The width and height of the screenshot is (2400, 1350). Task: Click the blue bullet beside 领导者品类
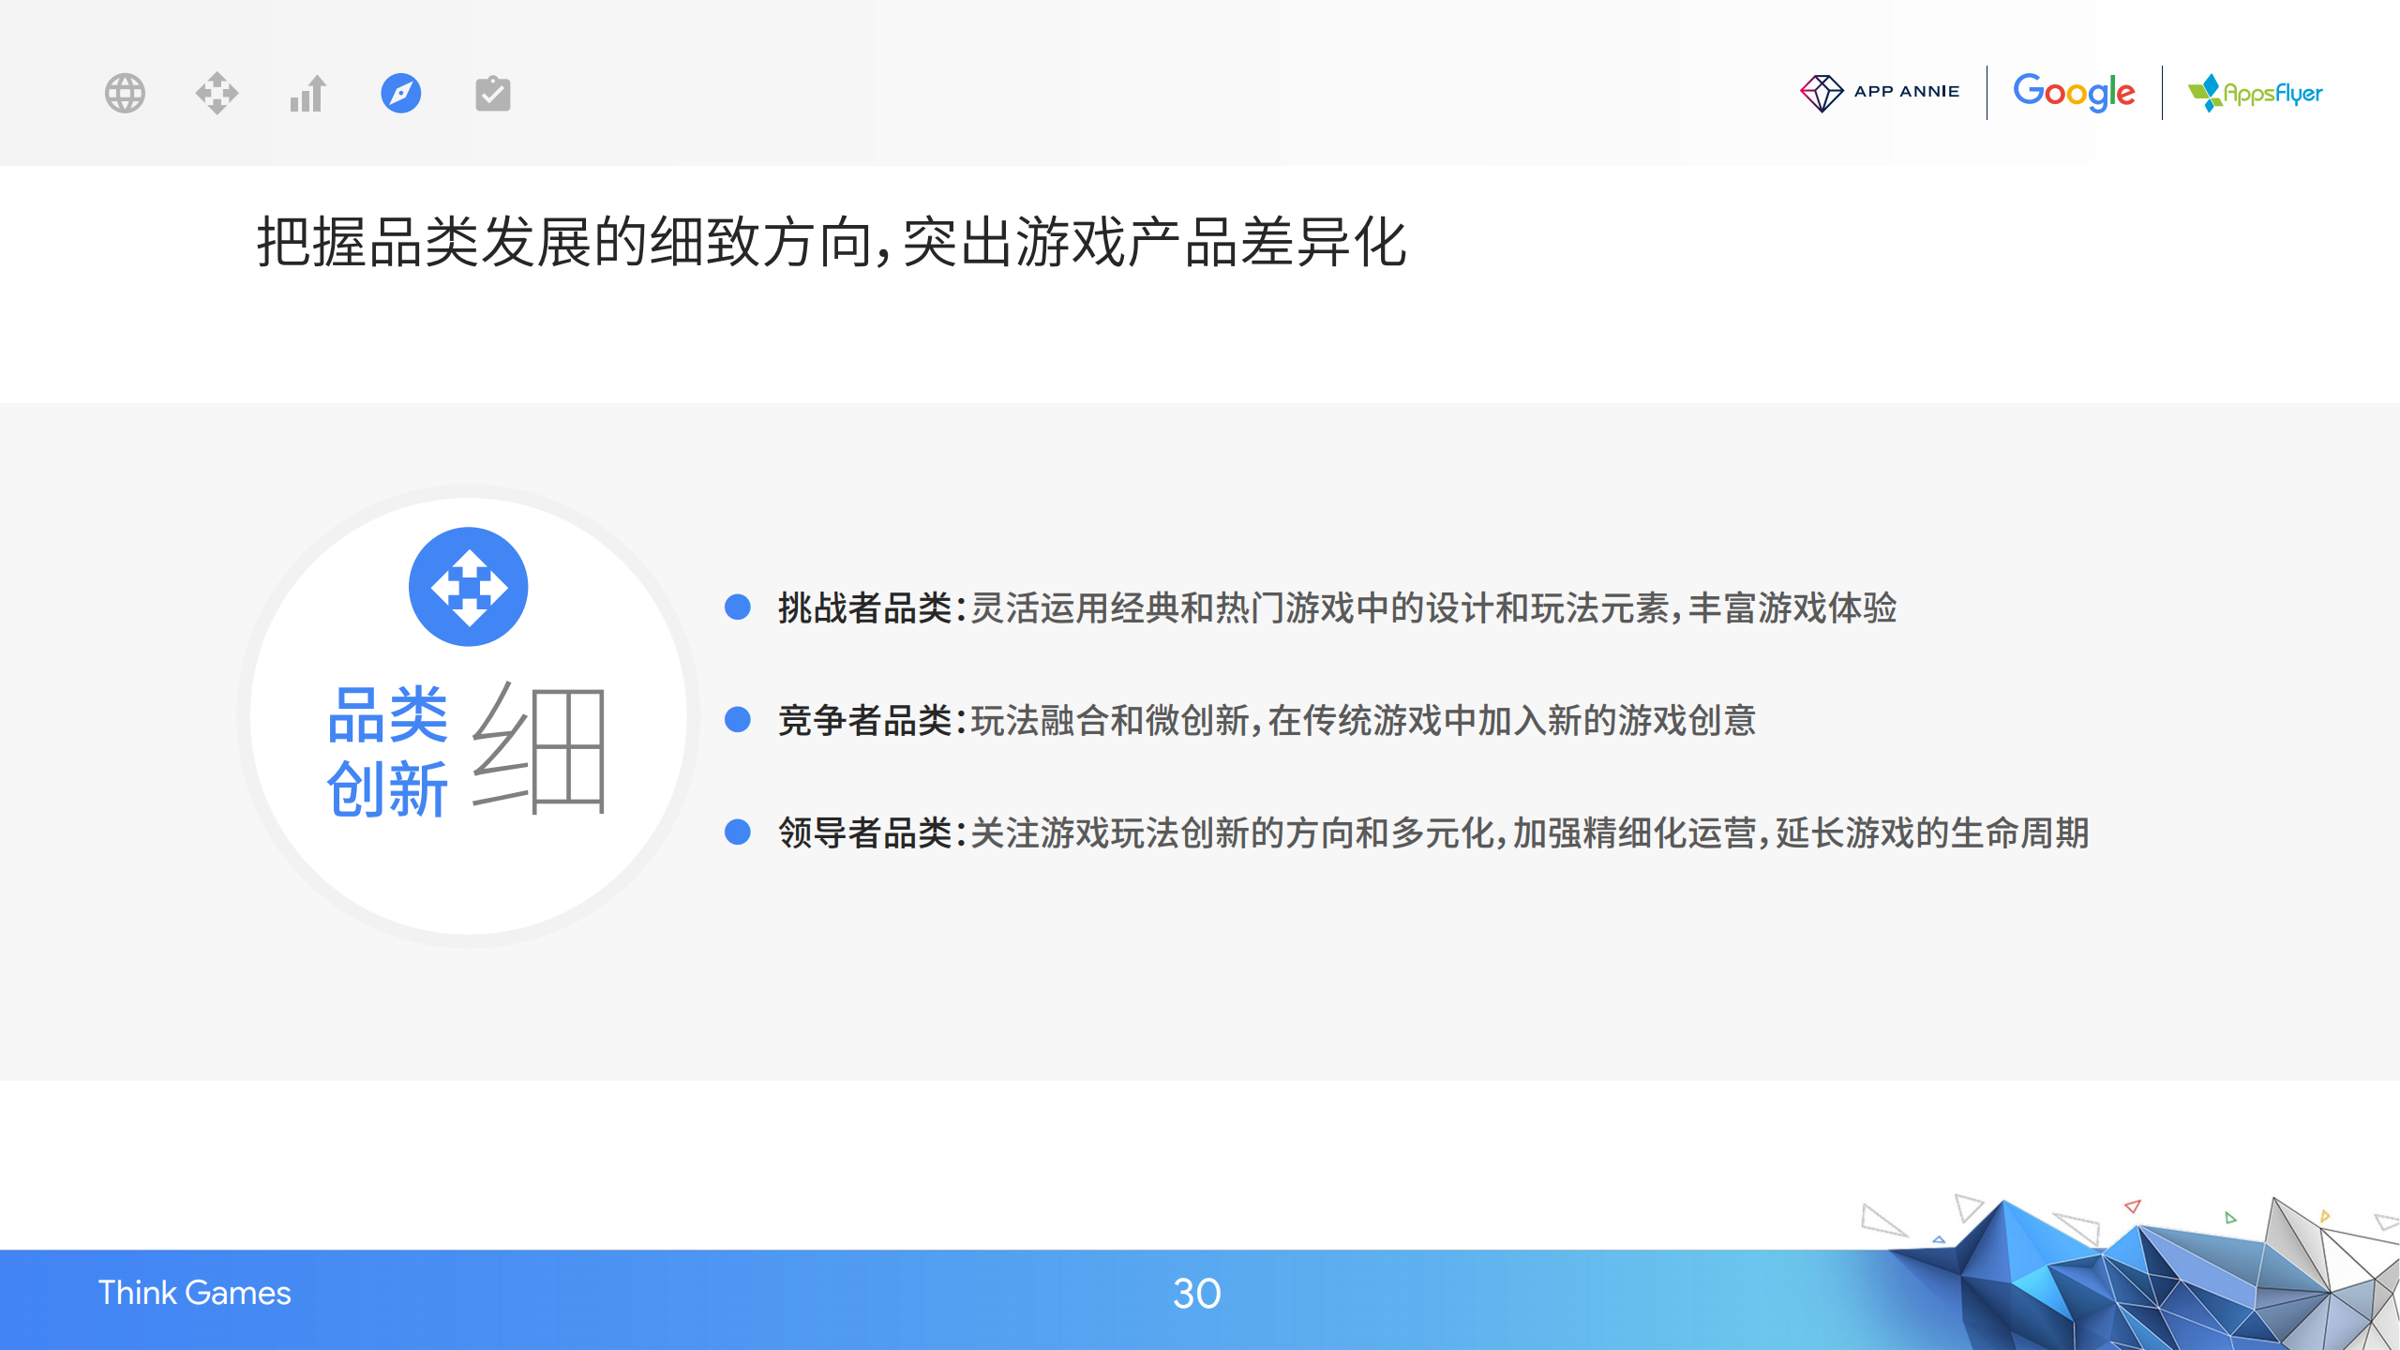(738, 832)
